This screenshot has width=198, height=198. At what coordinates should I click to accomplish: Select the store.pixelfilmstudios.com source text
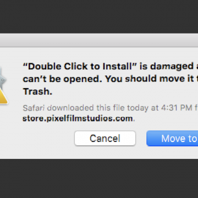pyautogui.click(x=78, y=119)
